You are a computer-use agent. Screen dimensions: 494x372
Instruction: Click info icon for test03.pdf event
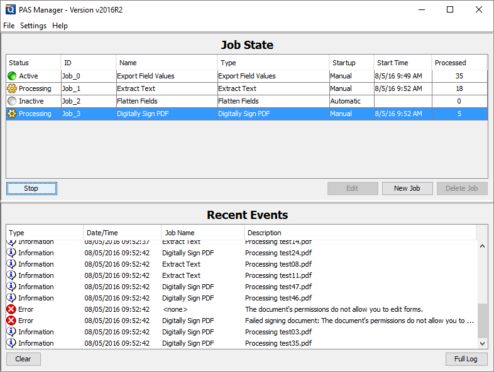click(x=11, y=332)
